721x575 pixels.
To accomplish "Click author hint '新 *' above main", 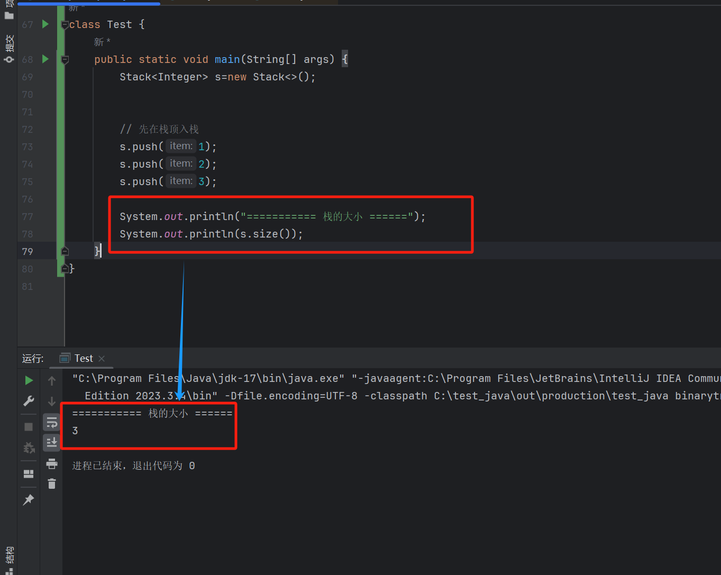I will point(102,42).
